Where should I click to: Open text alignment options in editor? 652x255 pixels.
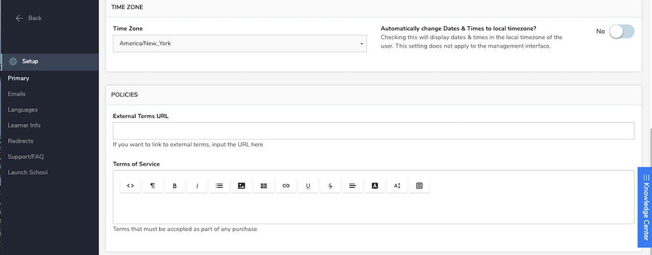[353, 186]
